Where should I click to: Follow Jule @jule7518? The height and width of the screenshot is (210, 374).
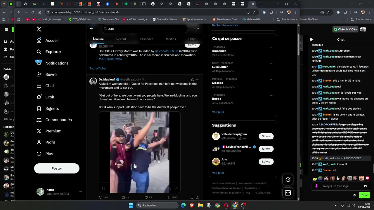coord(266,162)
